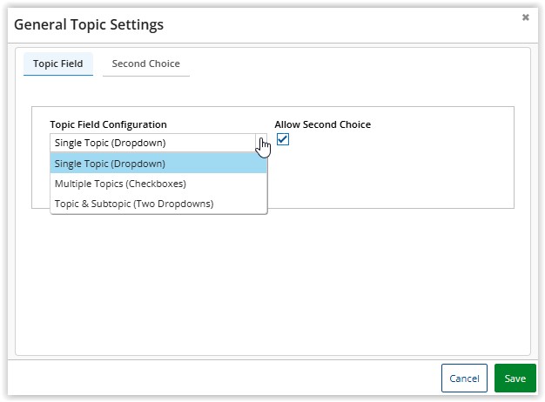
Task: Switch to the Topic Field tab
Action: (x=57, y=64)
